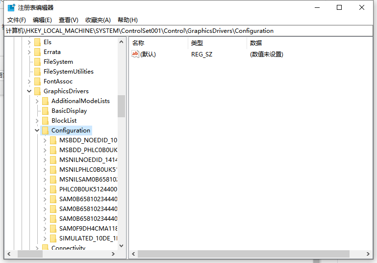Click the tree pane's vertical scrollbar down arrow
This screenshot has height=263, width=377.
(x=121, y=246)
